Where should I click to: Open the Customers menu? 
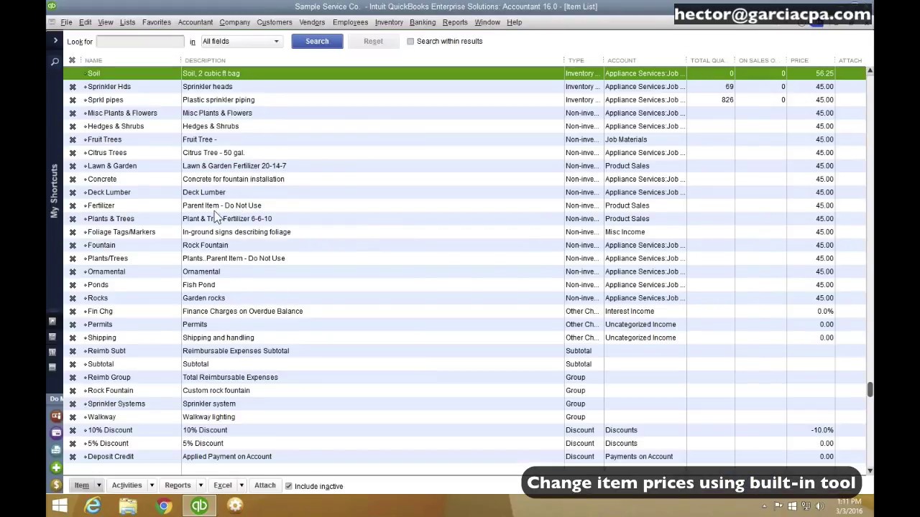pos(274,22)
